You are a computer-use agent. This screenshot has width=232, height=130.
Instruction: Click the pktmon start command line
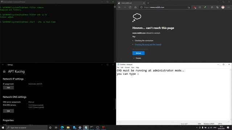tap(28, 22)
